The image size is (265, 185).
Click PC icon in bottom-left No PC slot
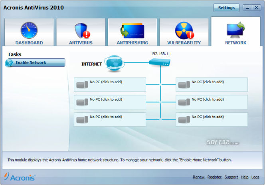point(82,119)
